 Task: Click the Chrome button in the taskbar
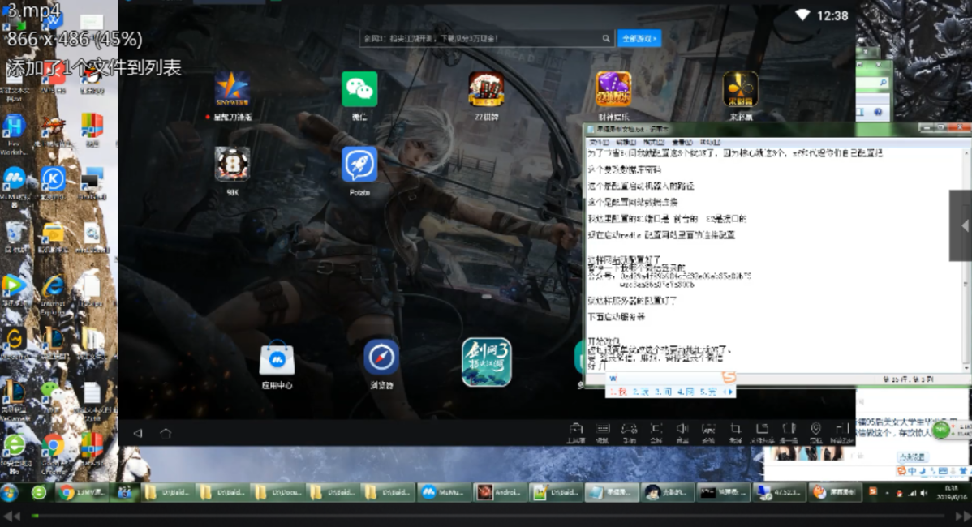tap(83, 492)
